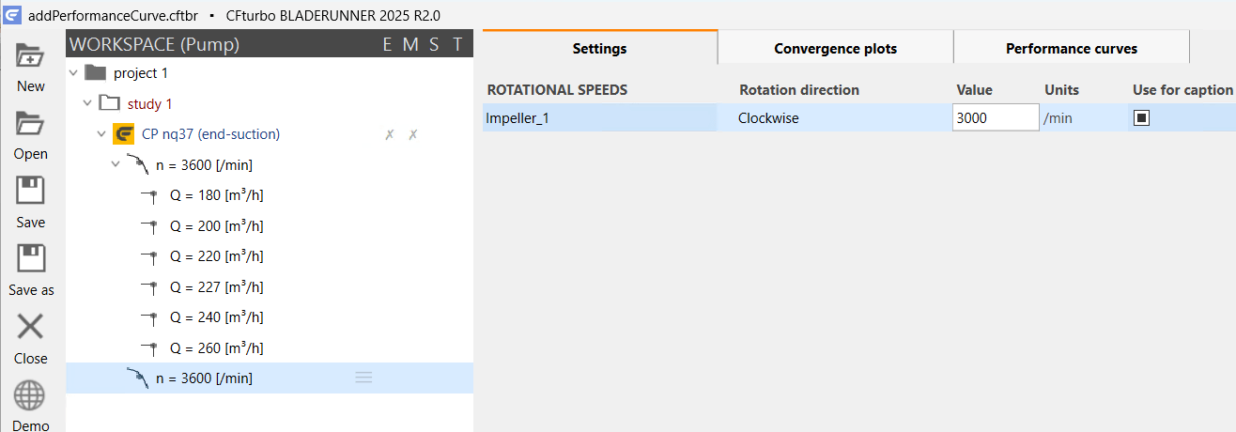Click the Value column header

coord(974,90)
